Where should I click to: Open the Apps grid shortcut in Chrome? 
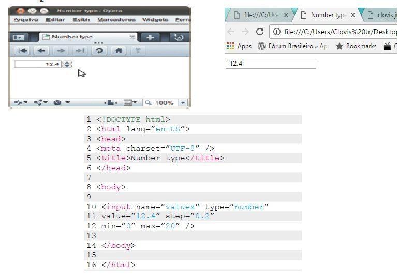pyautogui.click(x=239, y=46)
